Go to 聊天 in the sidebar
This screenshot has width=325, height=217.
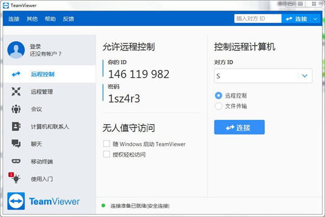coord(49,144)
